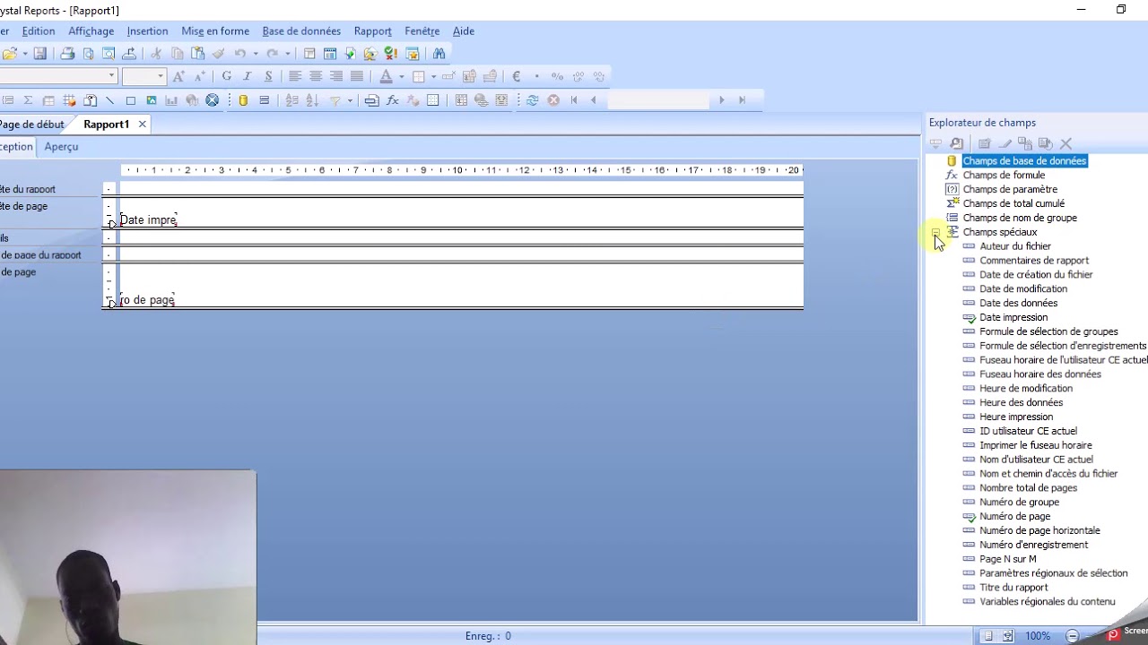Select the draw line tool
Viewport: 1148px width, 645px height.
[x=110, y=100]
